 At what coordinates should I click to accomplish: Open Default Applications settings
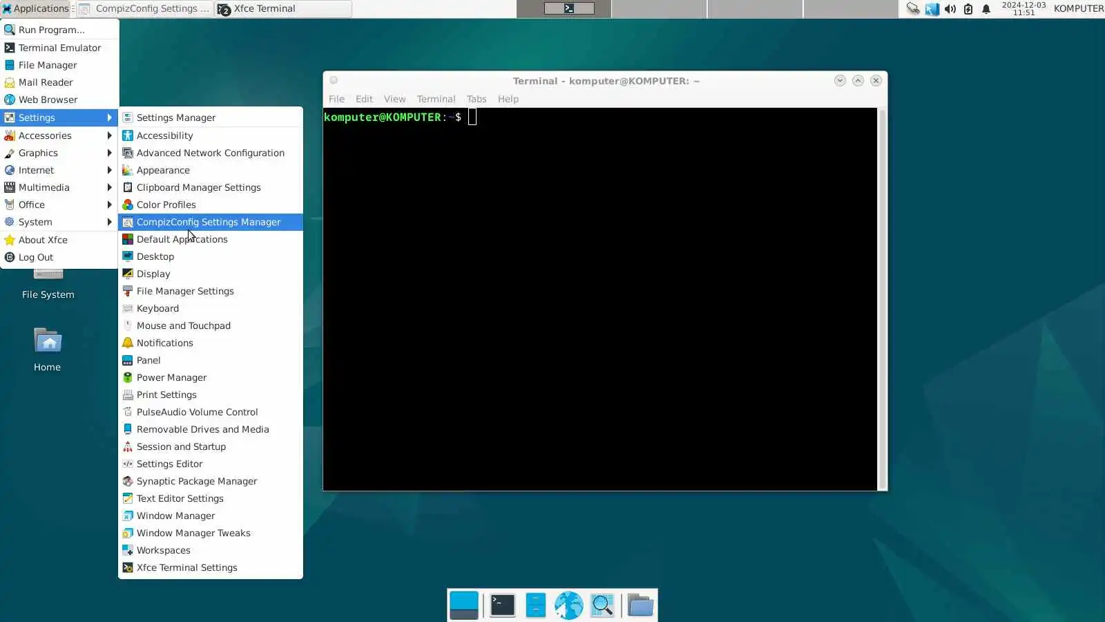[x=211, y=239]
